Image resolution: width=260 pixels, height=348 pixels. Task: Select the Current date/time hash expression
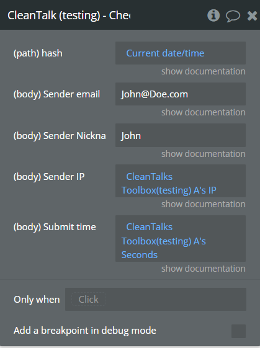click(181, 53)
